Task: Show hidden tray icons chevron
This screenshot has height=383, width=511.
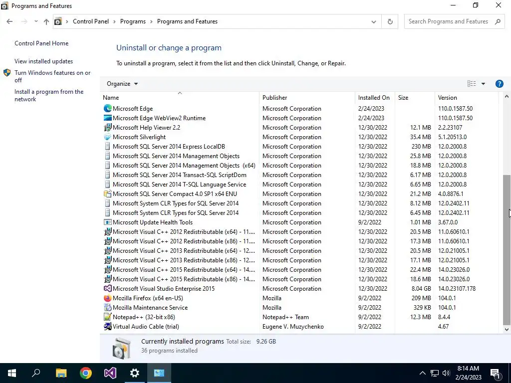Action: tap(422, 373)
